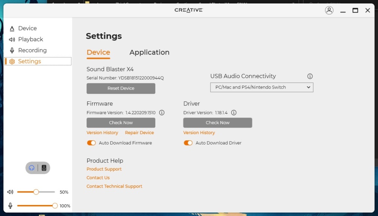Open the Playback page in sidebar

(26, 39)
